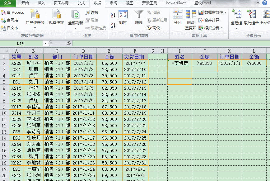Expand 全部刷新 dropdown arrow
This screenshot has width=270, height=181.
pyautogui.click(x=75, y=28)
